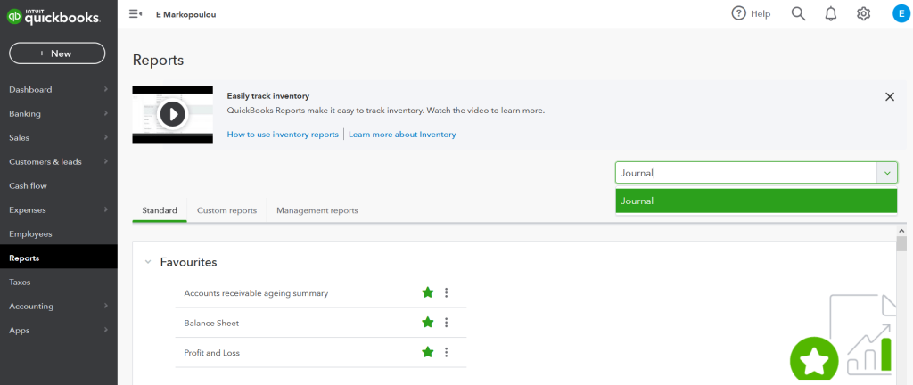The height and width of the screenshot is (385, 913).
Task: Unfavourite Accounts receivable ageing summary star
Action: point(428,292)
